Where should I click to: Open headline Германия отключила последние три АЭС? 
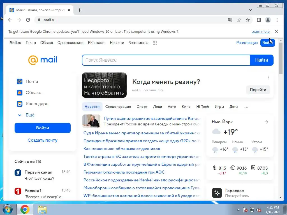[x=124, y=172]
